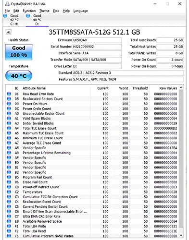Select the C: H: disk status orb
The width and height of the screenshot is (189, 240).
pos(5,16)
